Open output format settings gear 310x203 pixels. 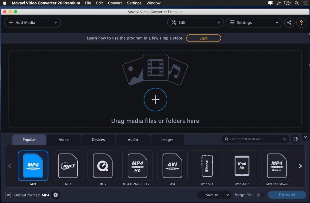[x=56, y=195]
